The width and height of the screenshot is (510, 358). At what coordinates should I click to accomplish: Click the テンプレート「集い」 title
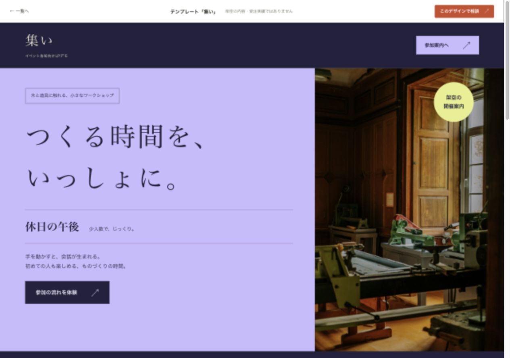[193, 12]
